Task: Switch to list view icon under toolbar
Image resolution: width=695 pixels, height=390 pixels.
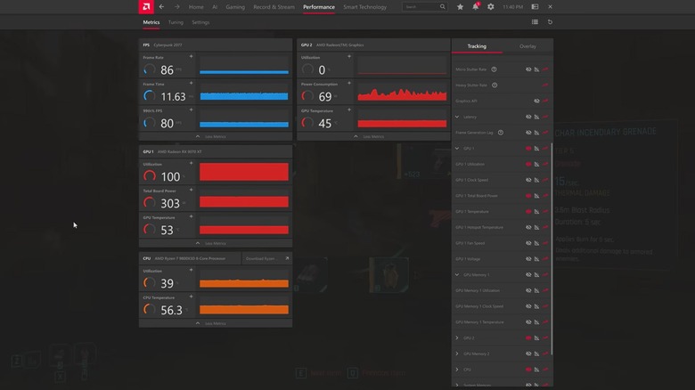Action: pos(535,21)
